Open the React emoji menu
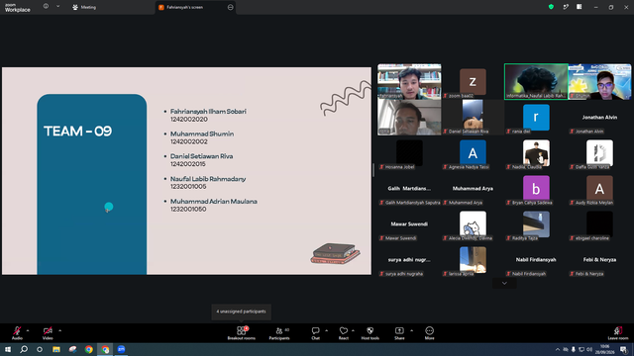This screenshot has width=634, height=356. (x=344, y=333)
